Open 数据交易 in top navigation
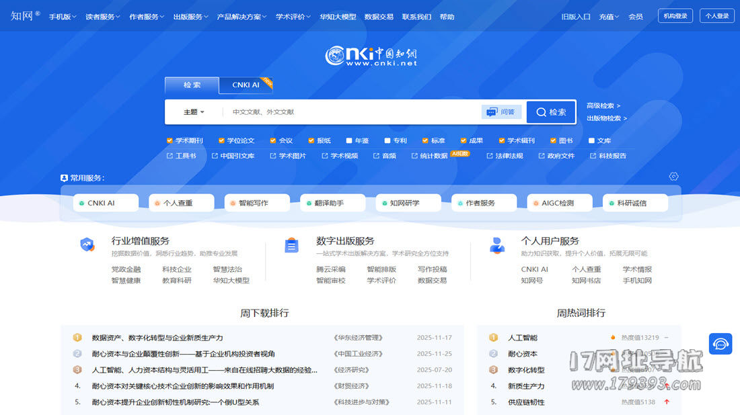 (379, 17)
